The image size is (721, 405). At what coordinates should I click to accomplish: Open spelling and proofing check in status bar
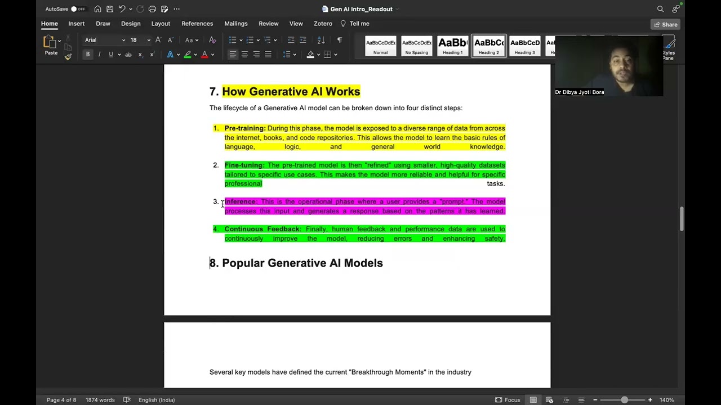click(127, 400)
